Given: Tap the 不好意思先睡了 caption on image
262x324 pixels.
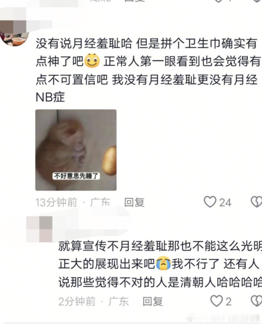Looking at the screenshot, I should [x=76, y=176].
